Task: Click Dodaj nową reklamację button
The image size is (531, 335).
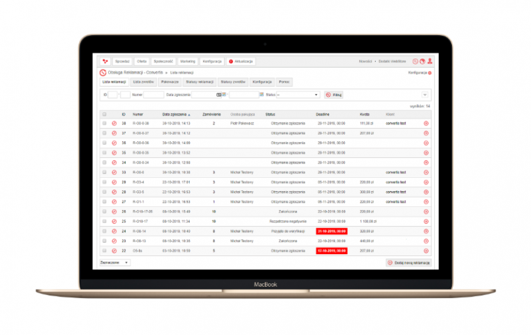Action: coord(408,263)
